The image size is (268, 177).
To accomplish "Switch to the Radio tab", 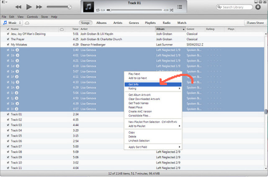I will pos(167,23).
